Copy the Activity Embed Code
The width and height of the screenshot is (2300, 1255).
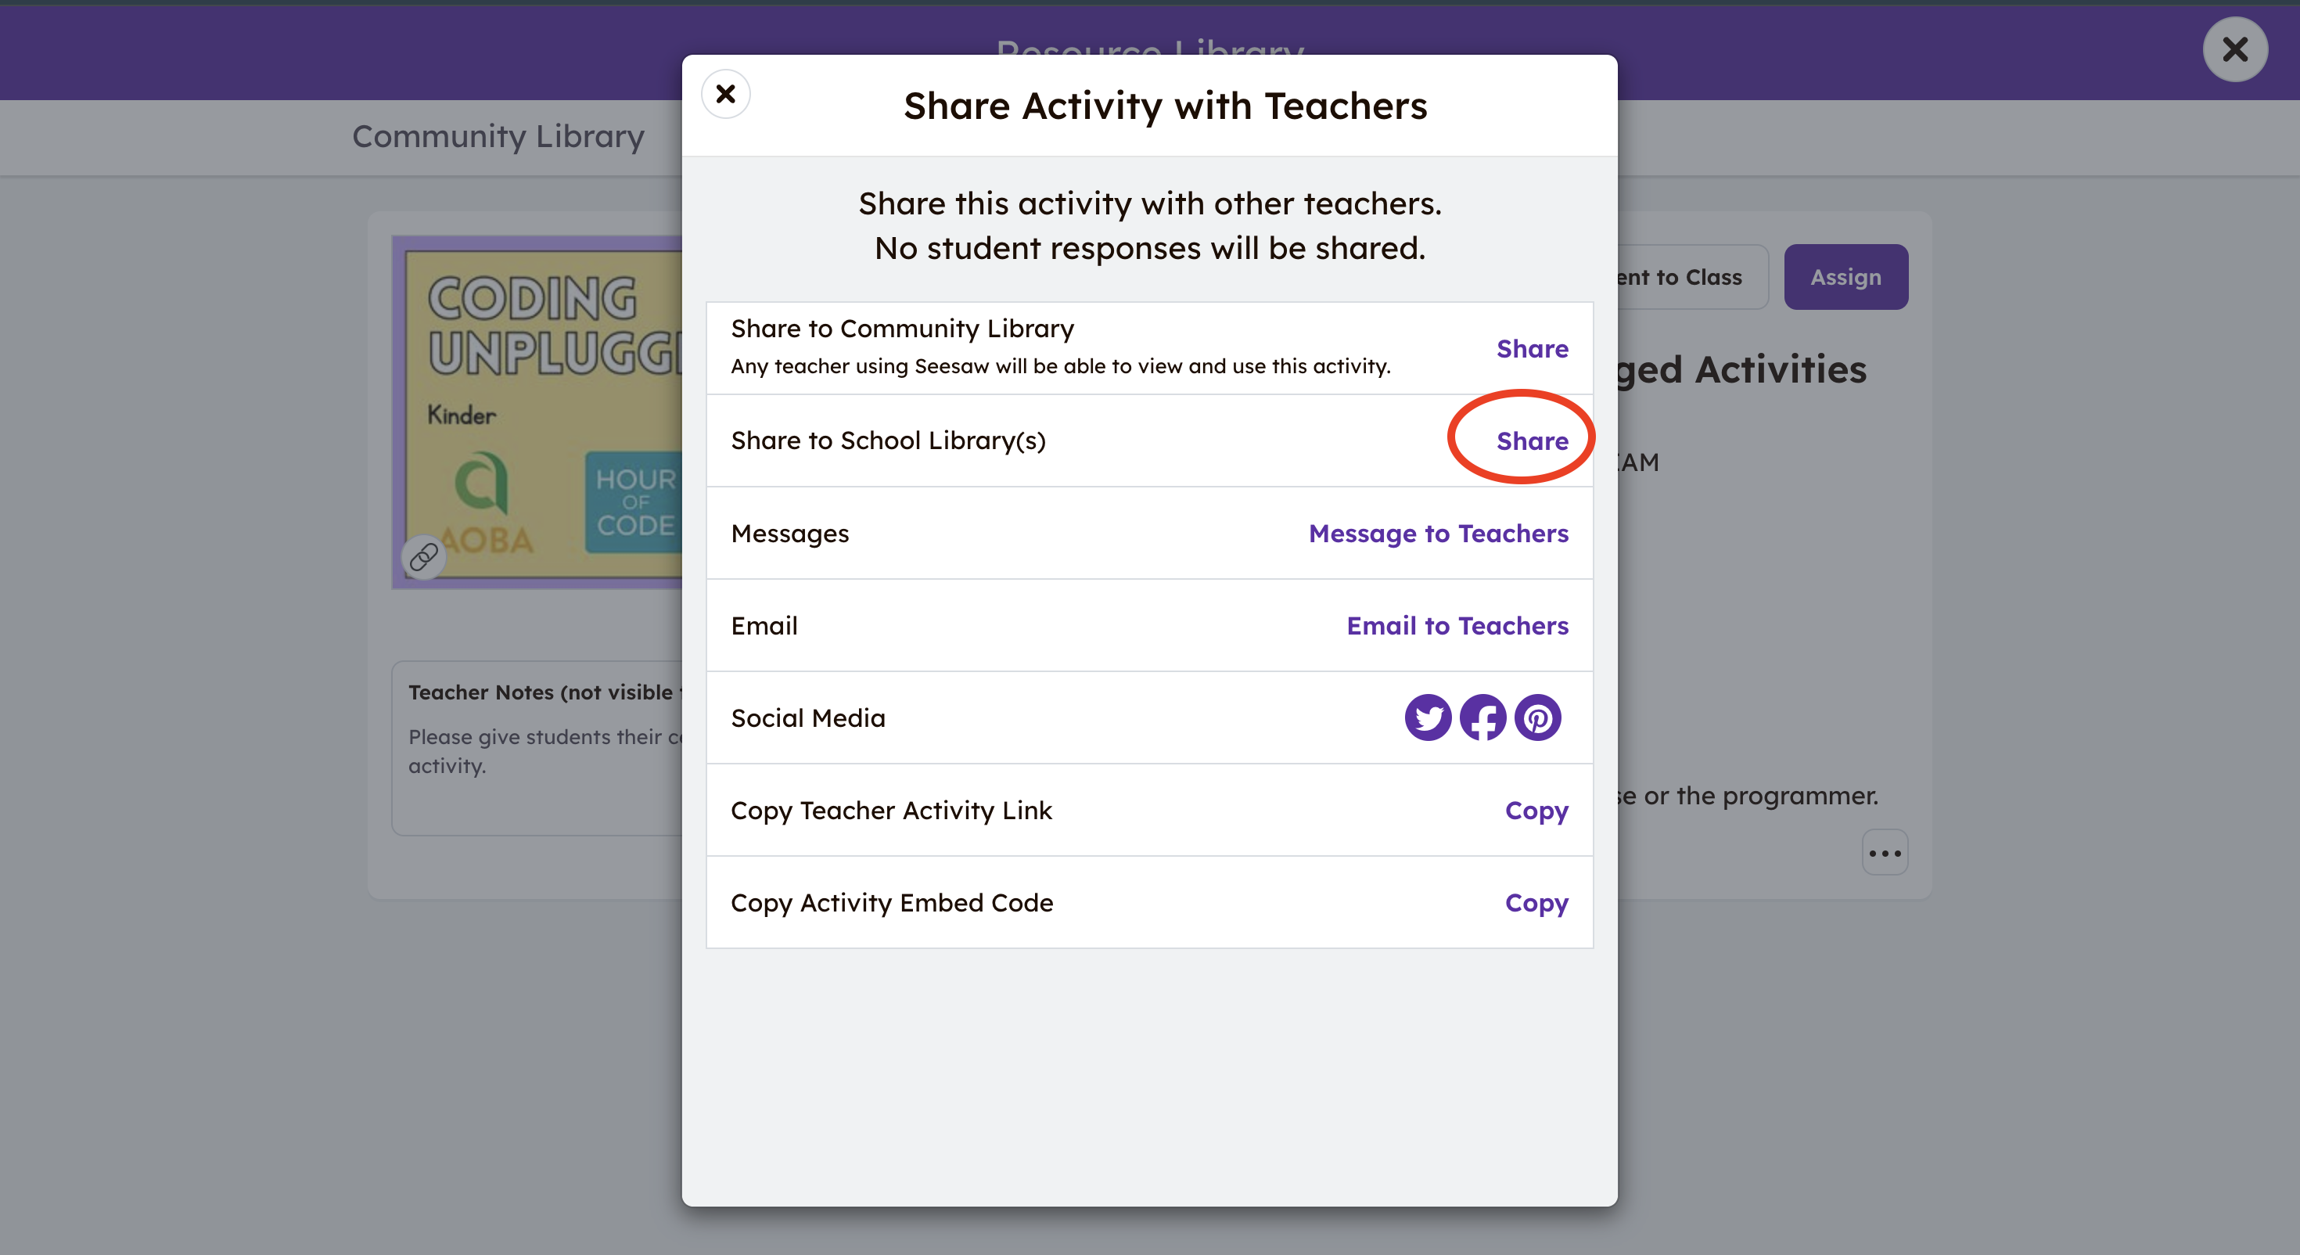[1536, 902]
